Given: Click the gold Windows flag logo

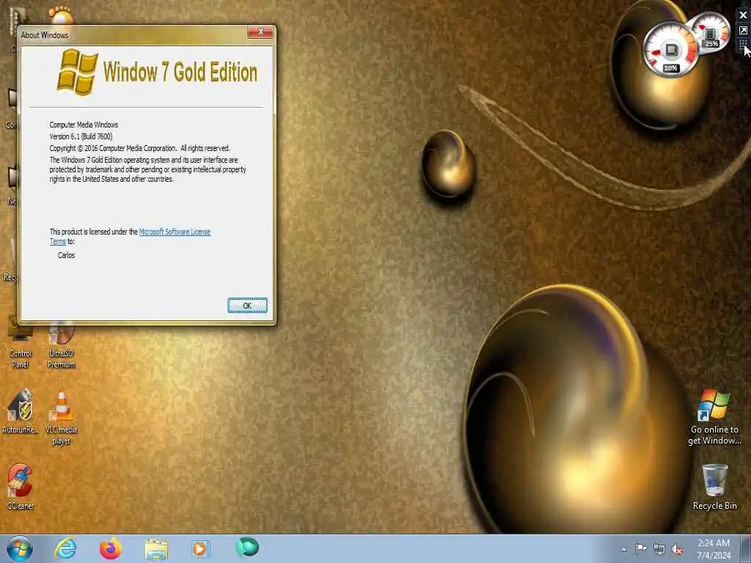Looking at the screenshot, I should pyautogui.click(x=77, y=73).
